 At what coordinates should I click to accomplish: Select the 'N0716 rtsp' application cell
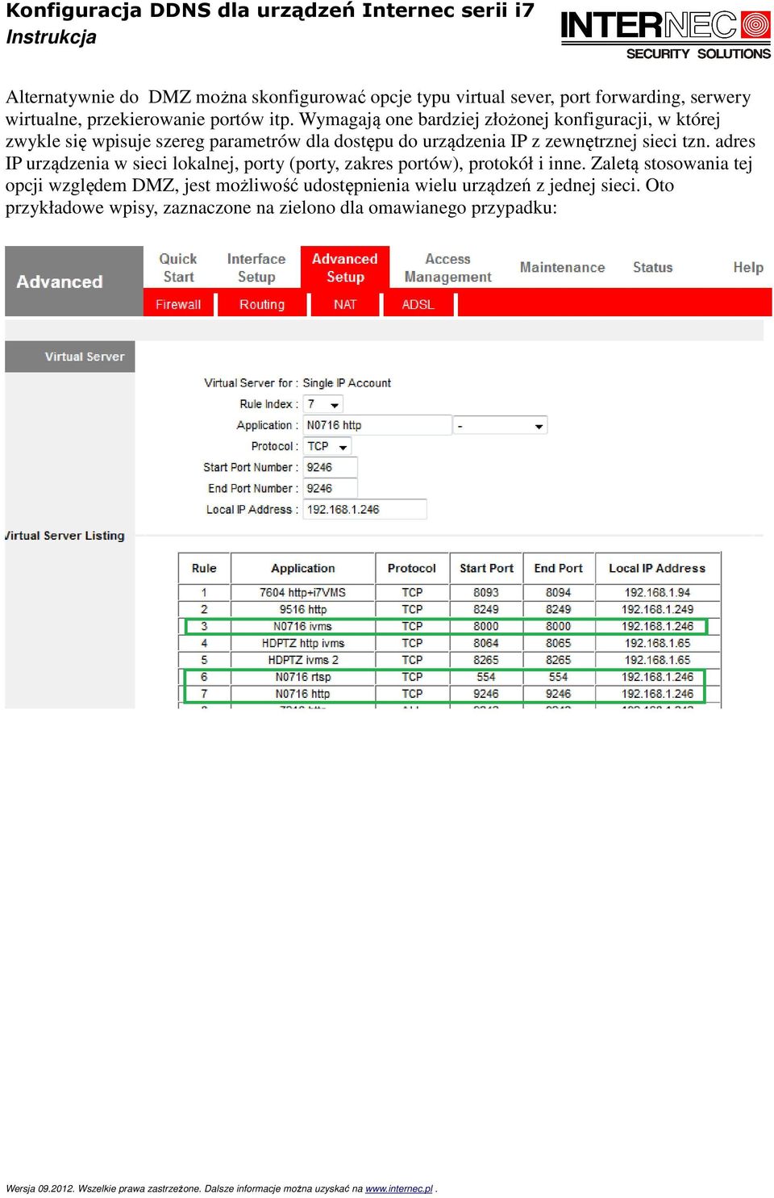[x=302, y=677]
